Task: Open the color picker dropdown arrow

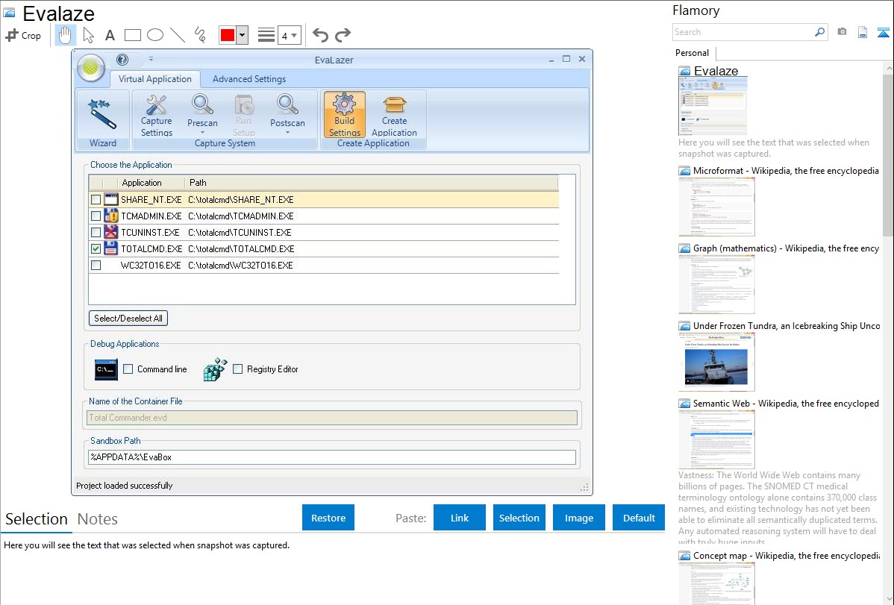Action: pos(242,35)
